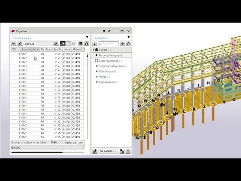Click the 139.000 total cell
This screenshot has height=181, width=241.
point(16,148)
